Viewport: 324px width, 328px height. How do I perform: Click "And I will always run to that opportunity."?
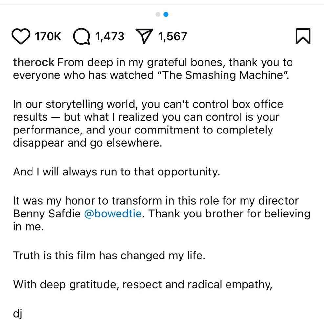pyautogui.click(x=116, y=172)
